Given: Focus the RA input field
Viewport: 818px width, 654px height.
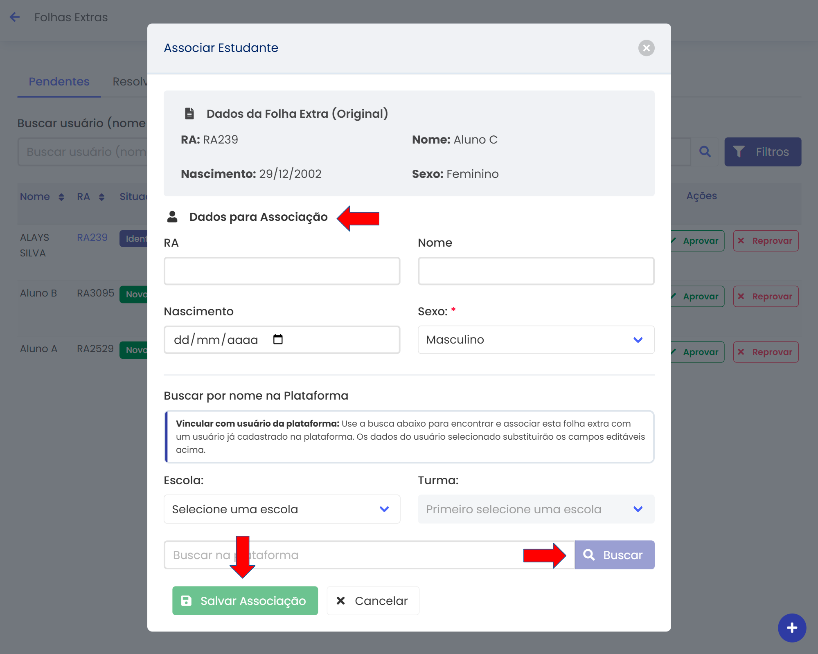Looking at the screenshot, I should [282, 271].
